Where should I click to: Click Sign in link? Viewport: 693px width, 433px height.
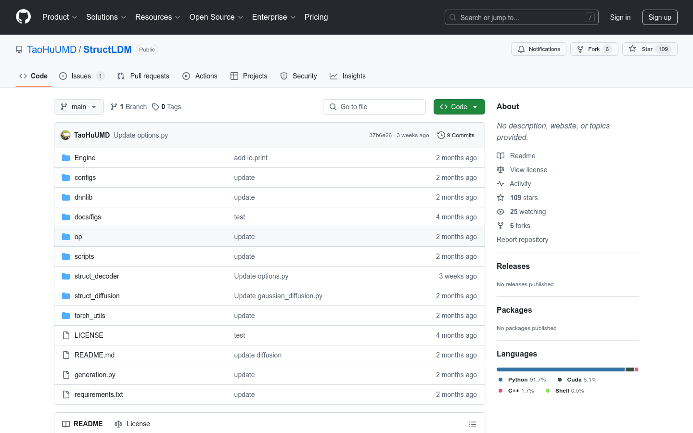(x=620, y=17)
